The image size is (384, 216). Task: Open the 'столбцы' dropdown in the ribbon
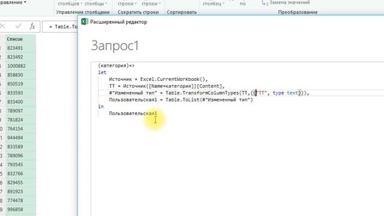coord(96,4)
